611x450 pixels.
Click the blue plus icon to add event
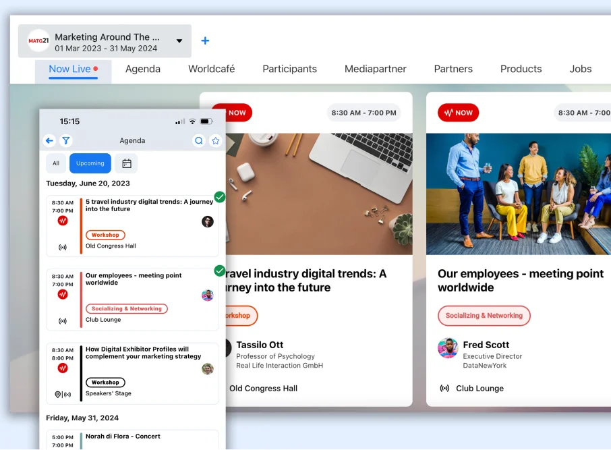pos(205,41)
